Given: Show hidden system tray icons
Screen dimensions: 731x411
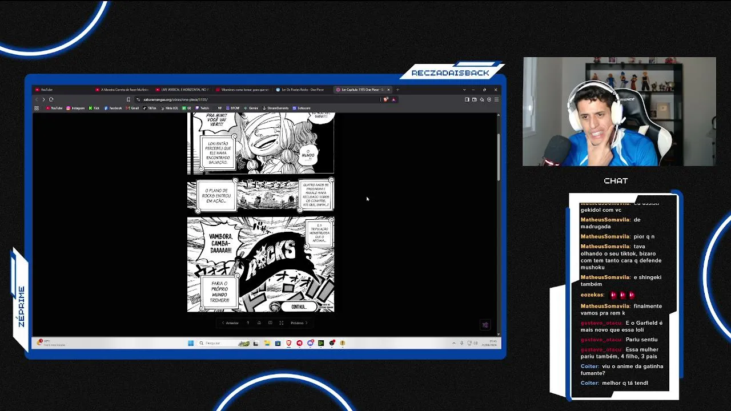Looking at the screenshot, I should 454,343.
